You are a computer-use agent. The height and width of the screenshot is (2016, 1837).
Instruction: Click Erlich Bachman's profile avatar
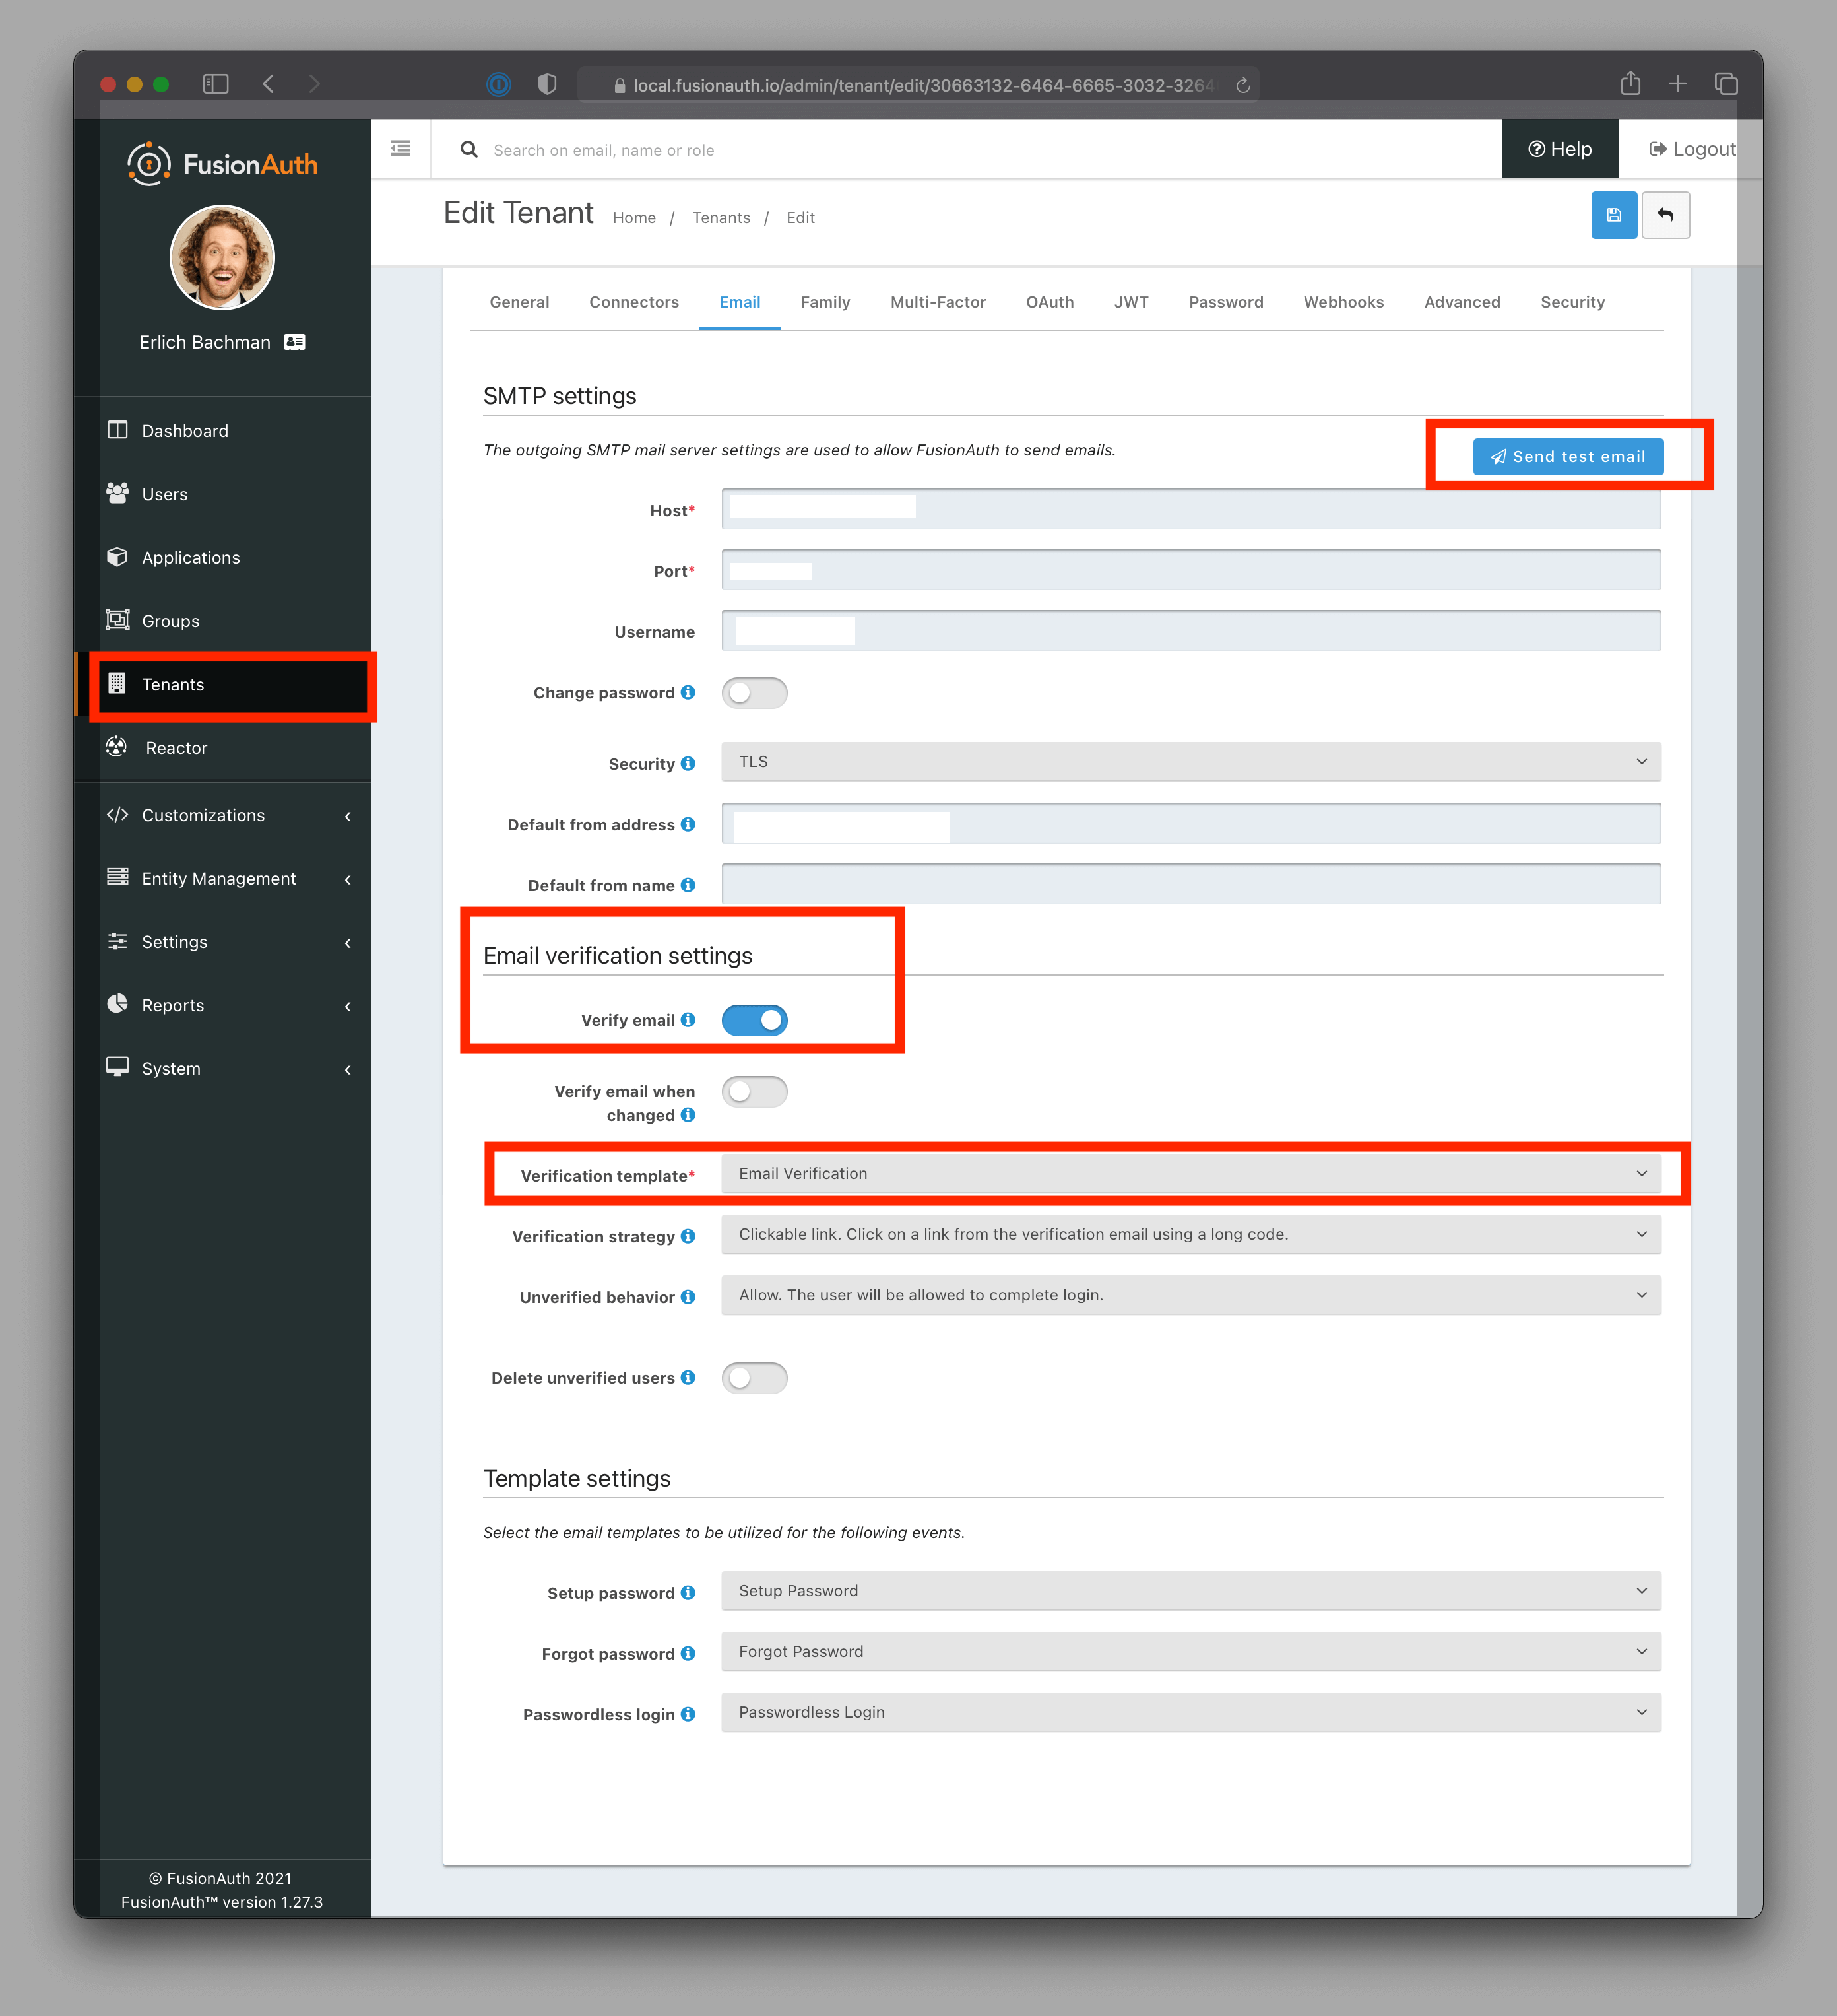[222, 257]
